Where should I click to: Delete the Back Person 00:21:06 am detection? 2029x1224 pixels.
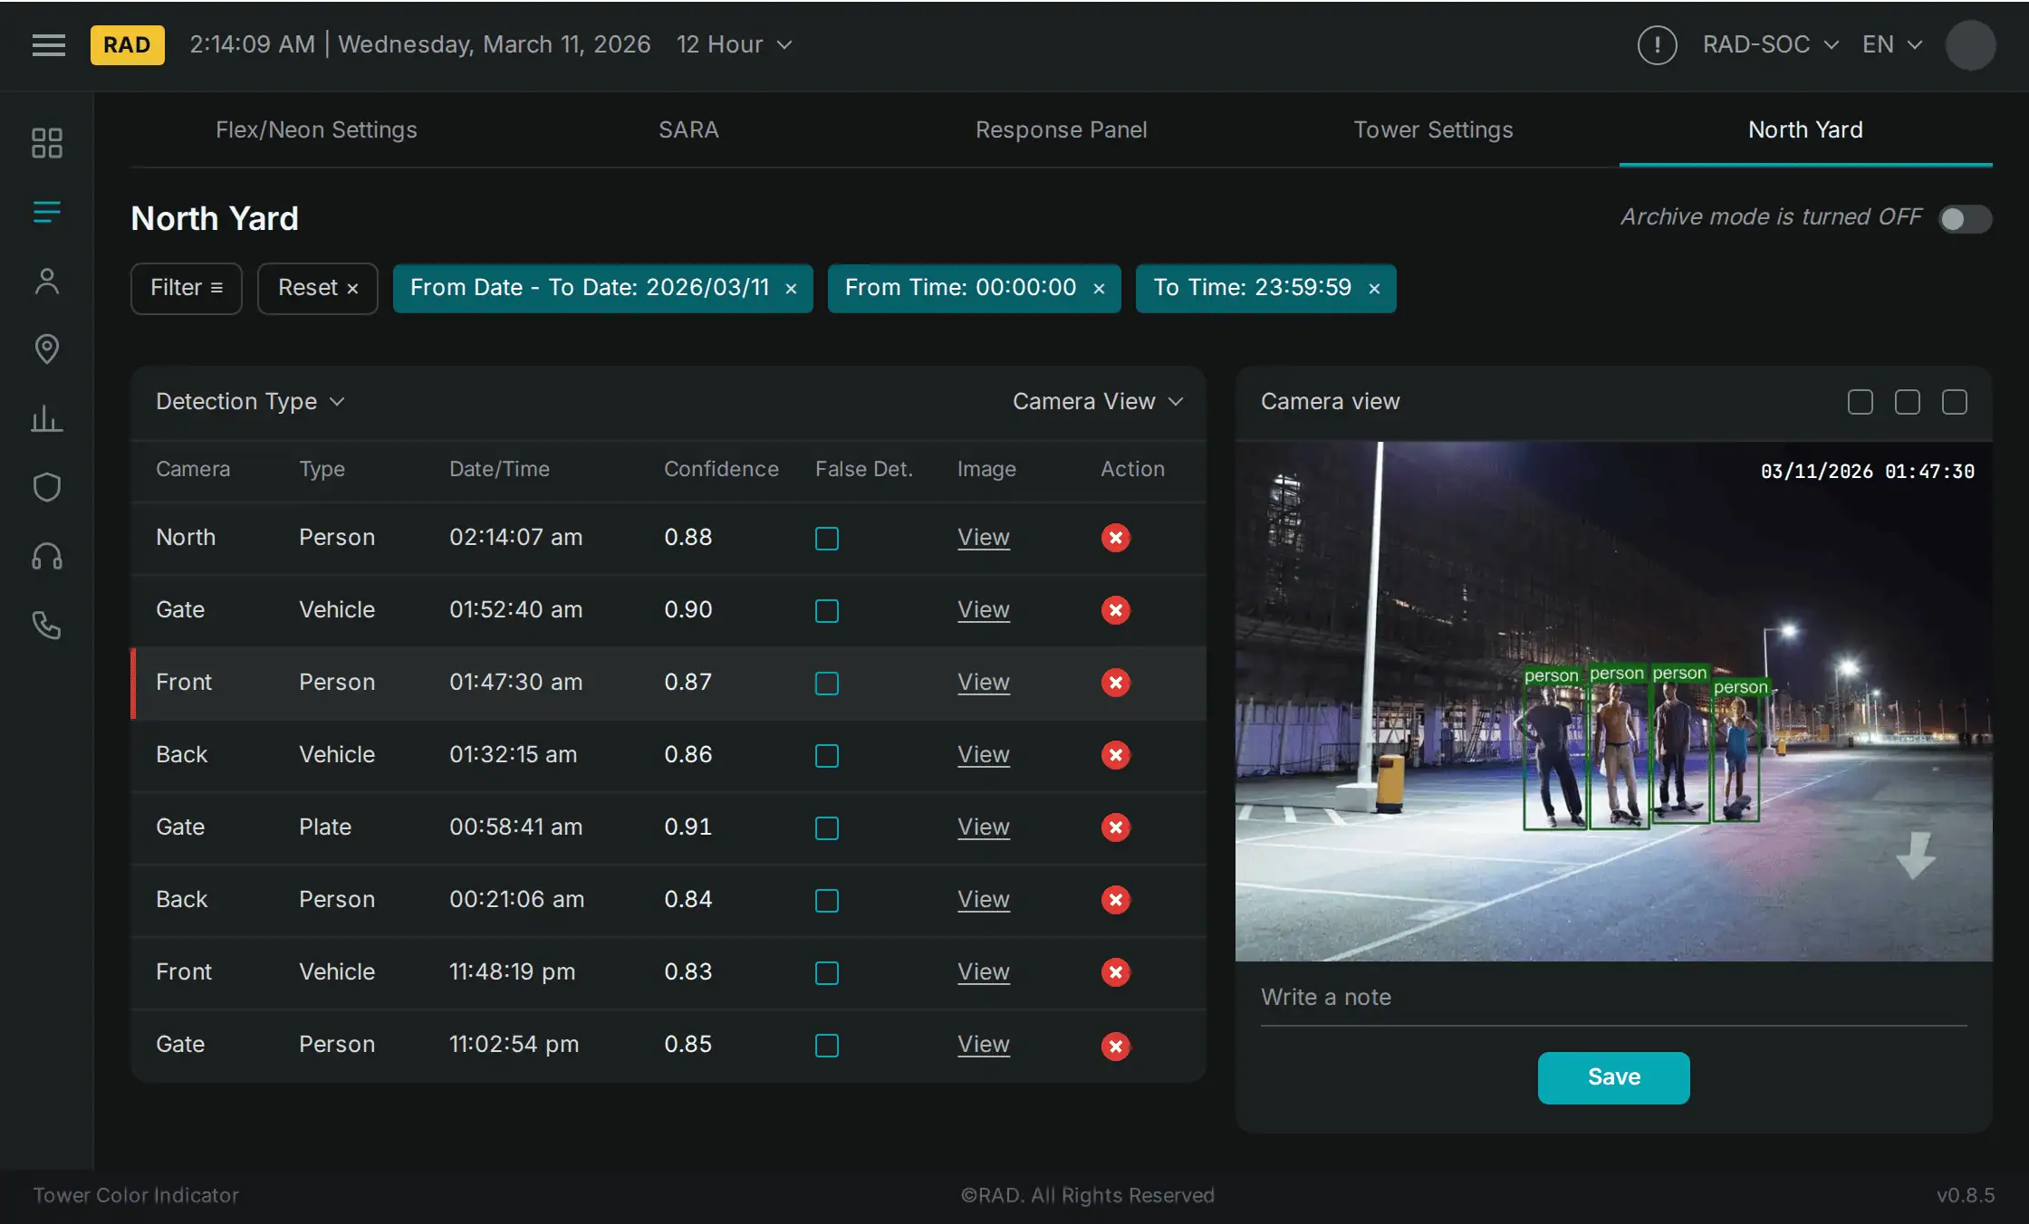click(x=1116, y=900)
